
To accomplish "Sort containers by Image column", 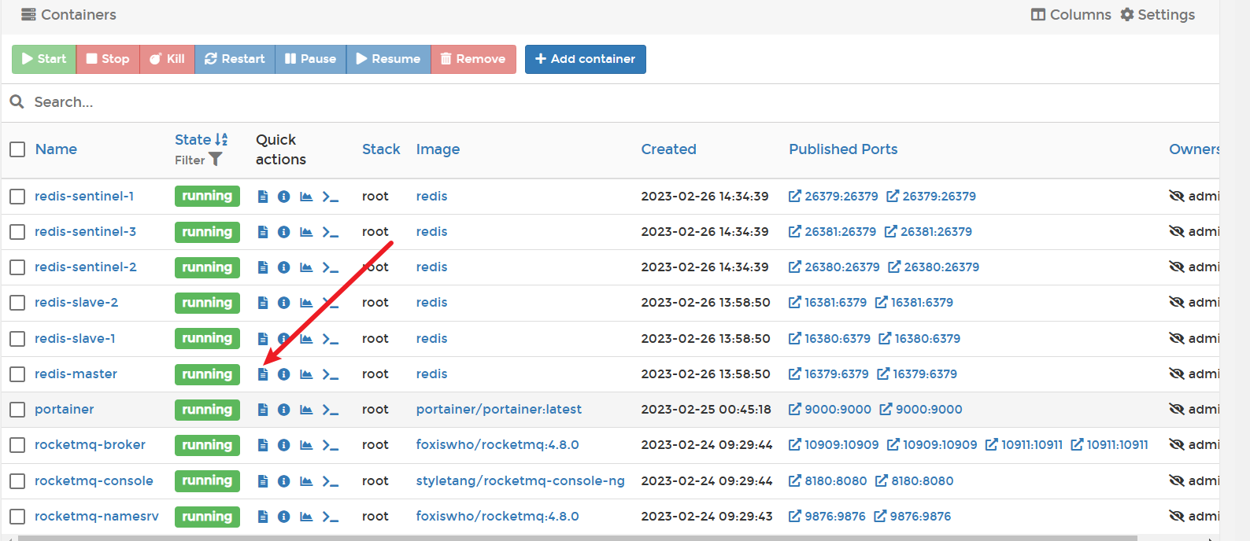I will click(x=438, y=149).
